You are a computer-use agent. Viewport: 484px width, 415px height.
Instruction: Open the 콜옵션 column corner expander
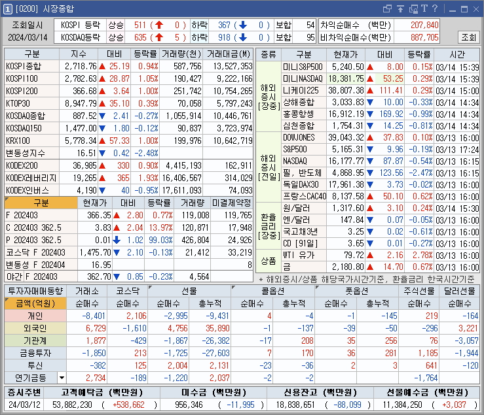234,288
